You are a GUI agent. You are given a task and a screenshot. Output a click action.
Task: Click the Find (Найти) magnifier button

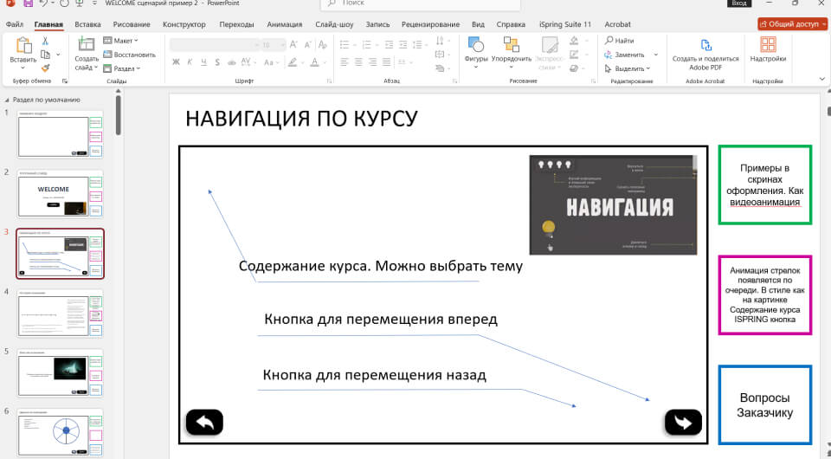620,40
